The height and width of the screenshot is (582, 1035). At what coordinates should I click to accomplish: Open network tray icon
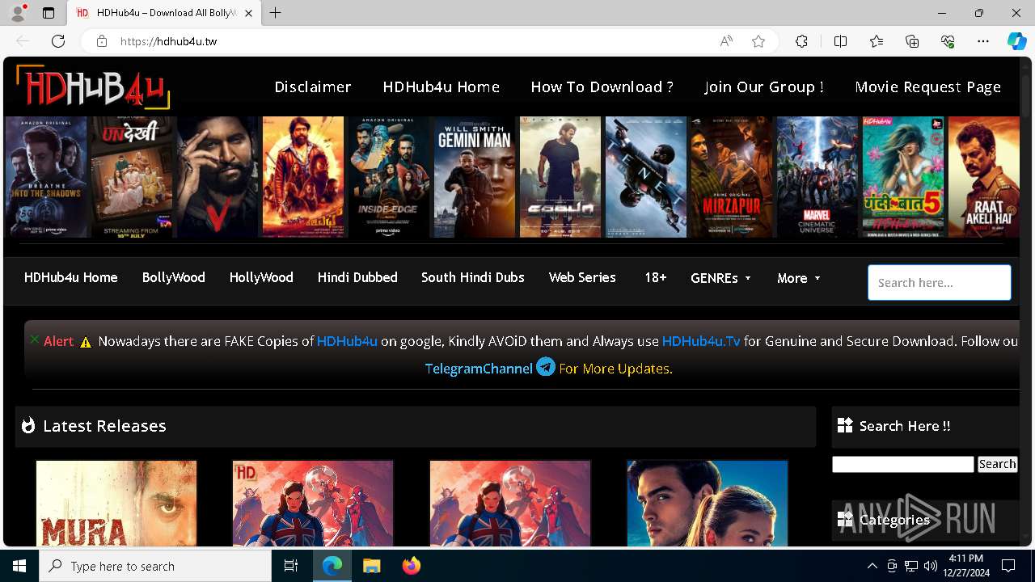click(x=911, y=566)
